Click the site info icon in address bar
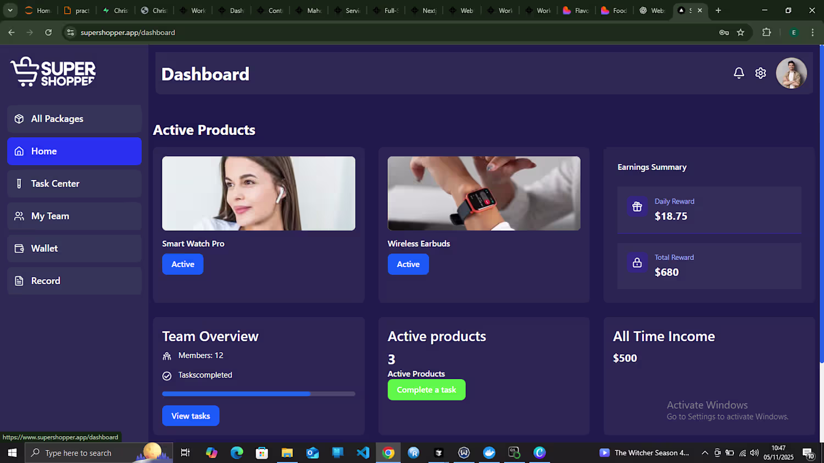 [x=70, y=32]
